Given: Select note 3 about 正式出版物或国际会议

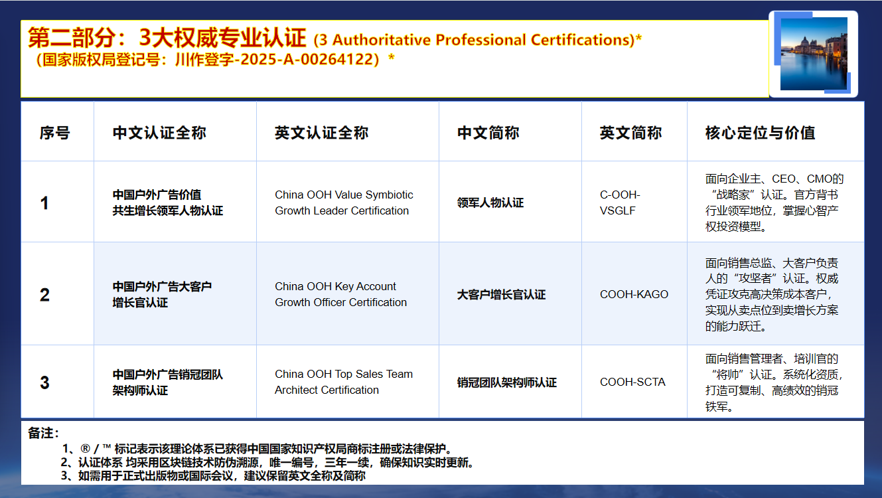Looking at the screenshot, I should (x=213, y=475).
